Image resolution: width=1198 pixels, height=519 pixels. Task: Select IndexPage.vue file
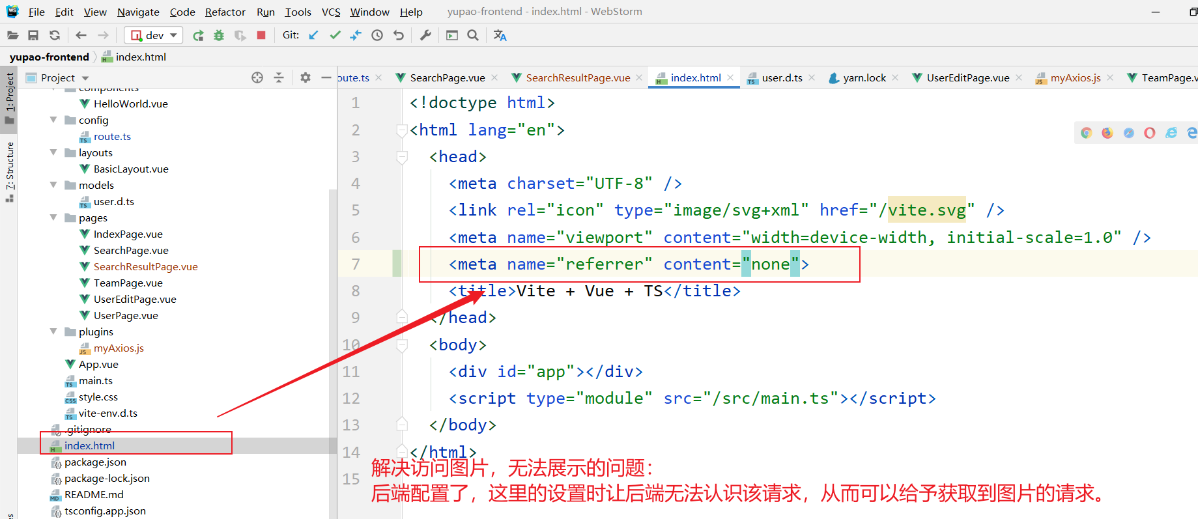pyautogui.click(x=128, y=234)
